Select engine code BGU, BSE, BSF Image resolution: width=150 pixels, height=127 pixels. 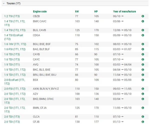[42, 44]
